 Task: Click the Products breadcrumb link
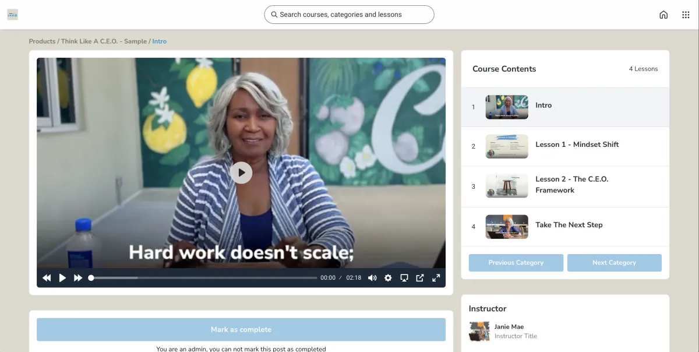coord(42,41)
